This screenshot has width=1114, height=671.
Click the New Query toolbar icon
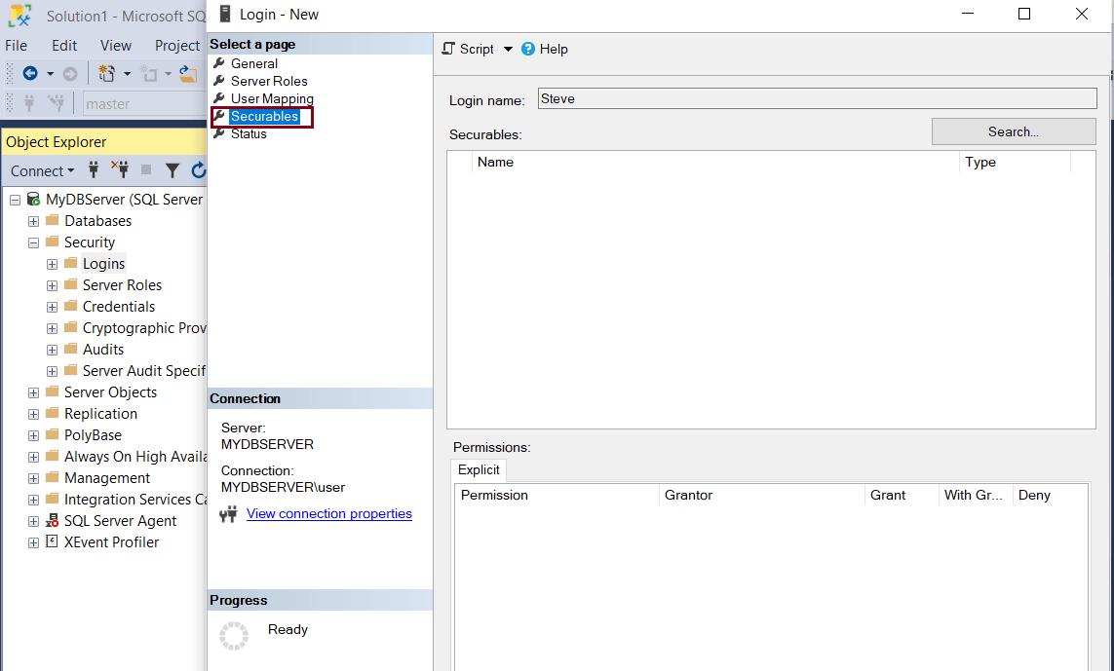coord(107,74)
